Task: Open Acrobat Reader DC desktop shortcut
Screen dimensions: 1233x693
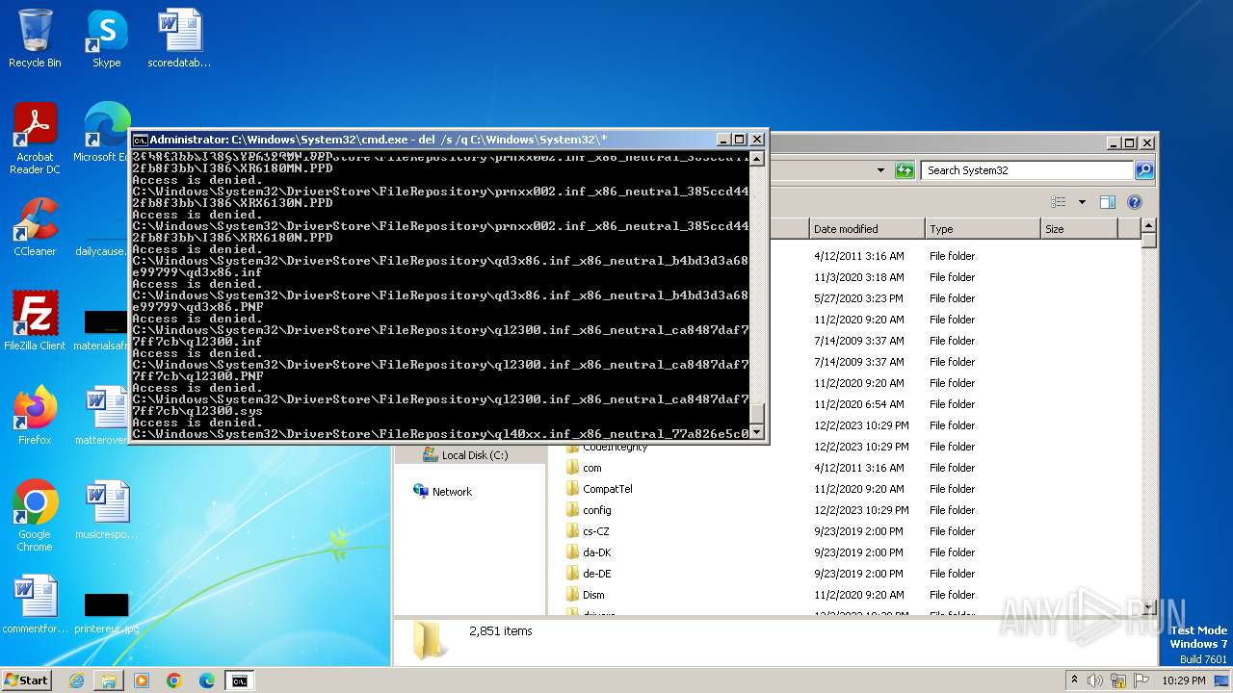Action: point(35,139)
